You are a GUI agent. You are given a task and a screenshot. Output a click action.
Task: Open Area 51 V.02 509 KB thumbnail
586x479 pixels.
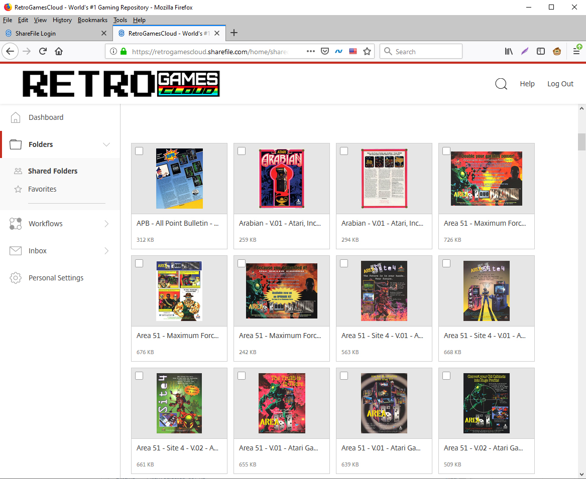pyautogui.click(x=487, y=403)
